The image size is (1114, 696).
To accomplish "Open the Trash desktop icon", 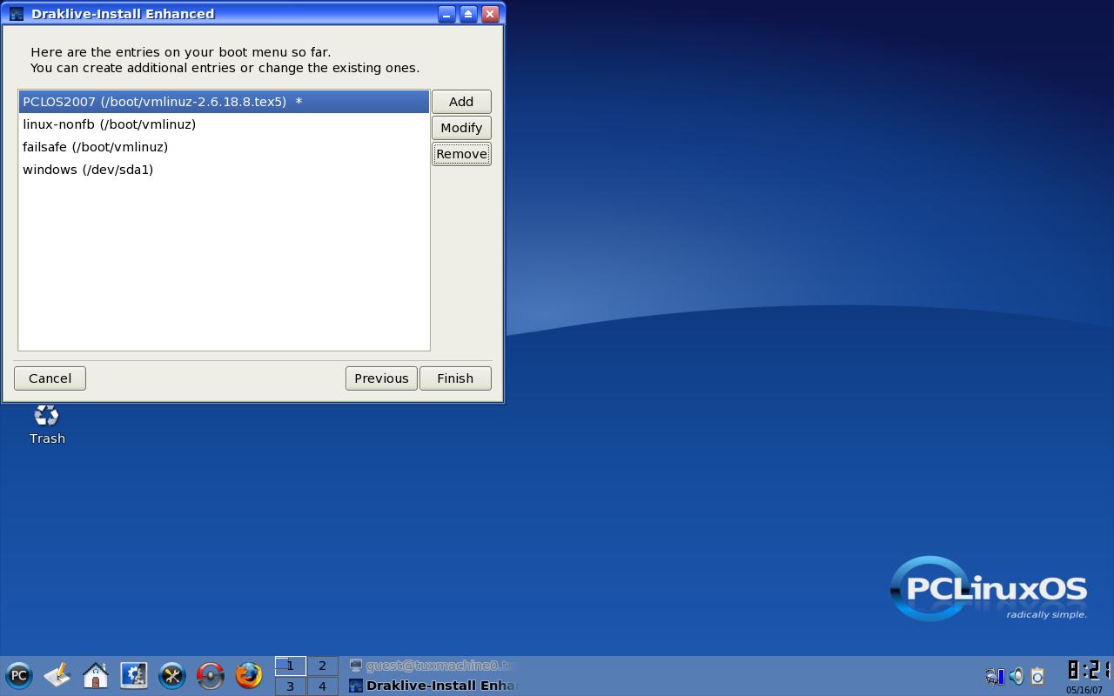I will tap(47, 425).
